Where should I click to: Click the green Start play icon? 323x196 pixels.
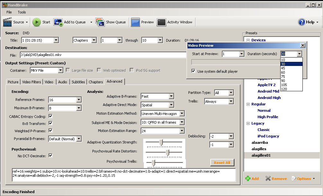coord(37,22)
